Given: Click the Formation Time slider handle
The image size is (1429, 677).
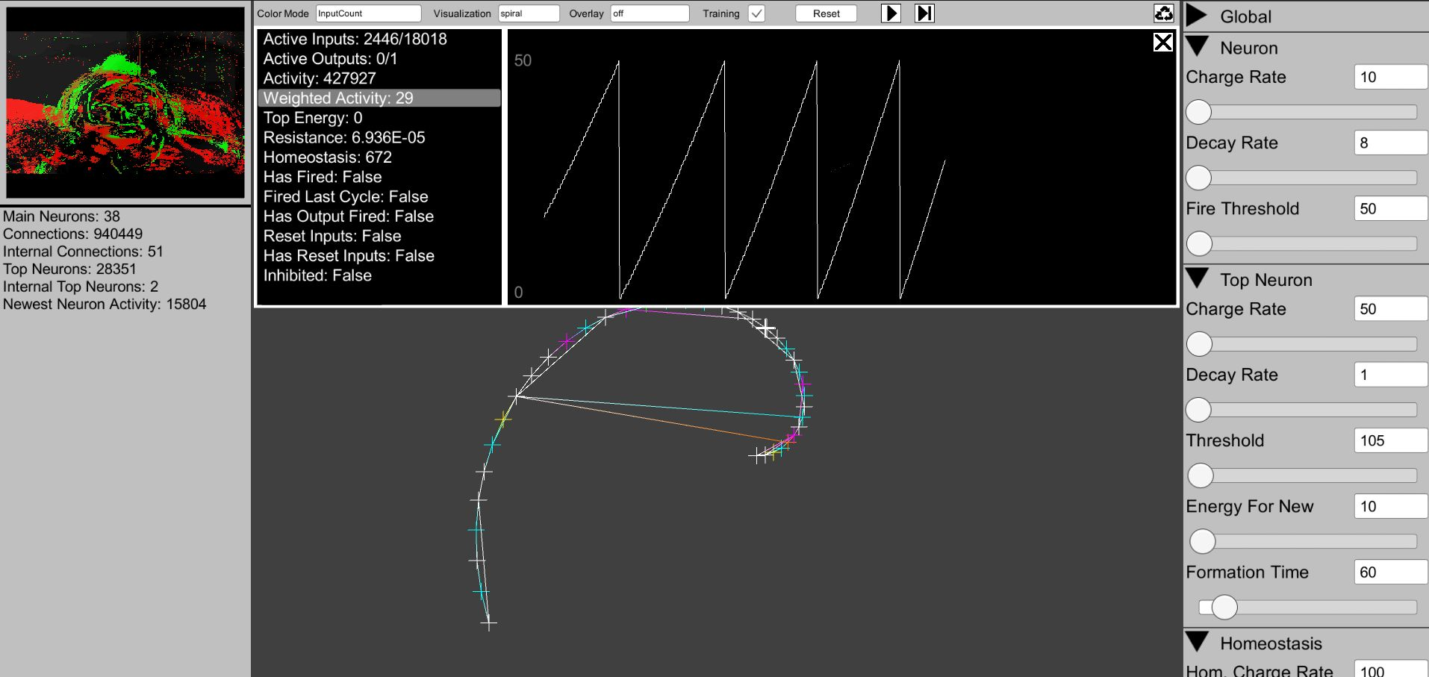Looking at the screenshot, I should [1224, 608].
